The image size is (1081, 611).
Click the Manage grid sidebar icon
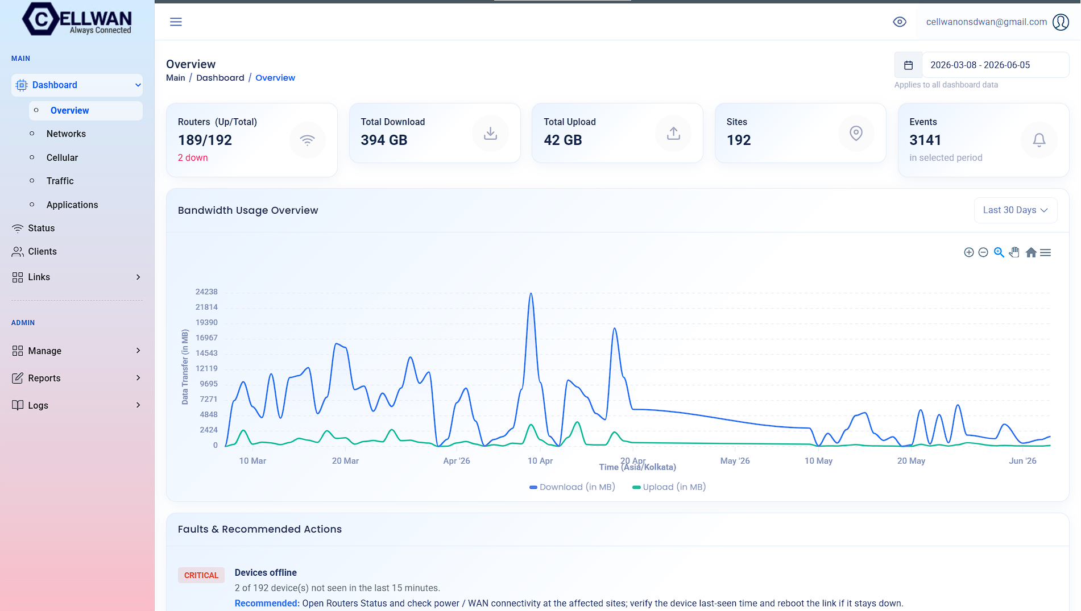(x=18, y=351)
